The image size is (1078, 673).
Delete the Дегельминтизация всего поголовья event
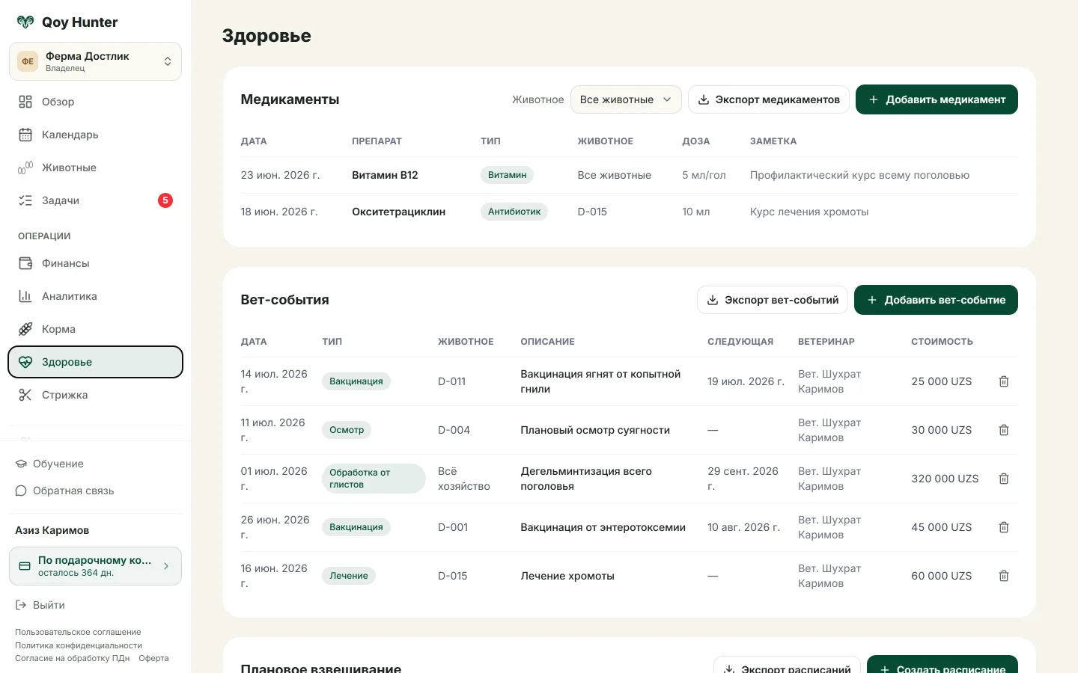1004,479
